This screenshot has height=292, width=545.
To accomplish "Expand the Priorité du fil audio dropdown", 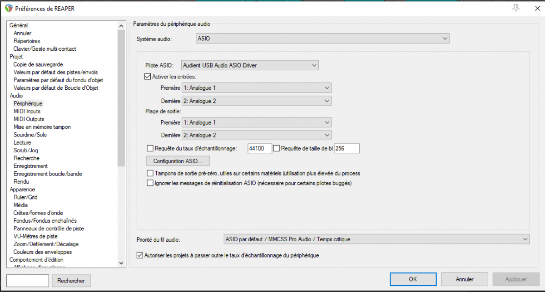I will point(376,239).
